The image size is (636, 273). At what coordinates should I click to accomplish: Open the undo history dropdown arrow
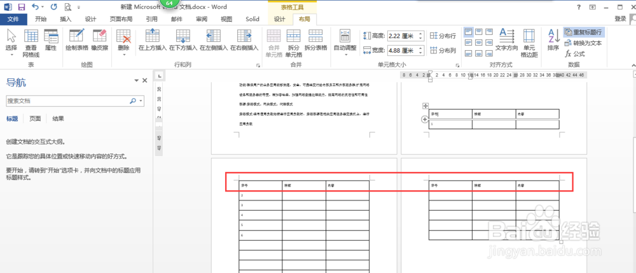coord(43,7)
